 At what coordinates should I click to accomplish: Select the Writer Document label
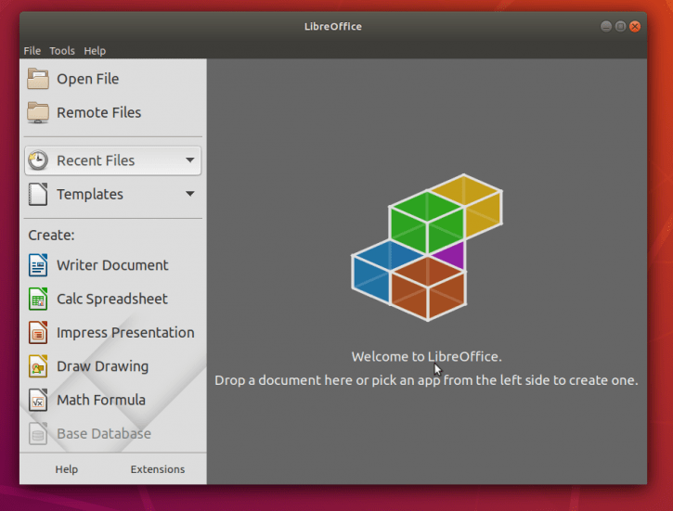[112, 265]
